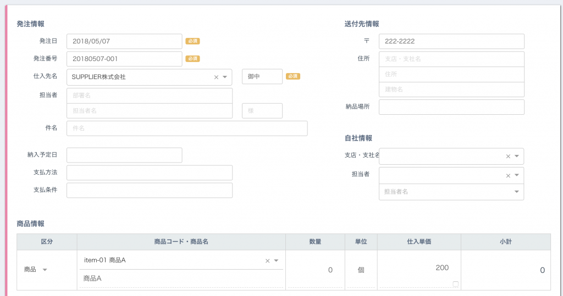Select the 納入予定日 delivery date field

pyautogui.click(x=124, y=155)
